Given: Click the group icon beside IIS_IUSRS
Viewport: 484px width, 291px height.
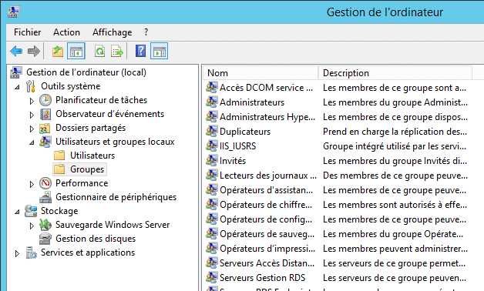Looking at the screenshot, I should (x=212, y=145).
